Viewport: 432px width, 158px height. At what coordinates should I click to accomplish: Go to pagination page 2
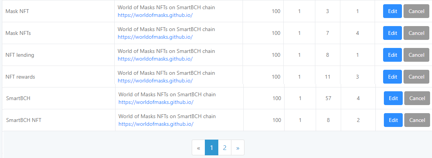coord(224,148)
